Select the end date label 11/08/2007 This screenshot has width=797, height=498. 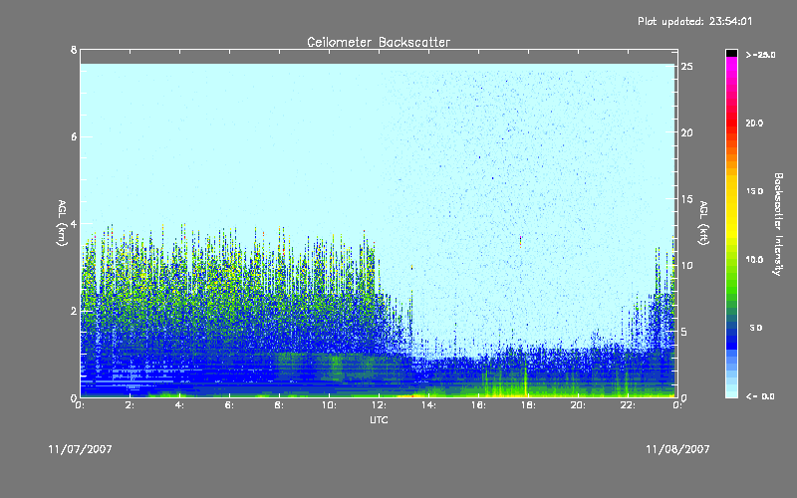677,449
